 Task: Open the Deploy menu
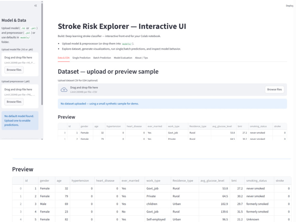[x=289, y=6]
